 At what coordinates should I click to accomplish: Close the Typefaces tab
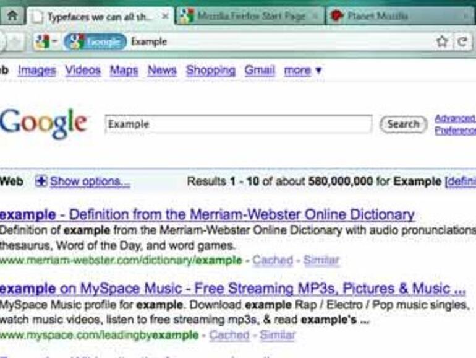pyautogui.click(x=165, y=16)
